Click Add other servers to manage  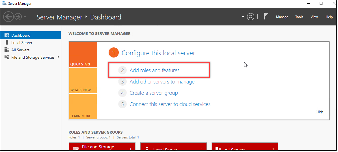pos(162,82)
